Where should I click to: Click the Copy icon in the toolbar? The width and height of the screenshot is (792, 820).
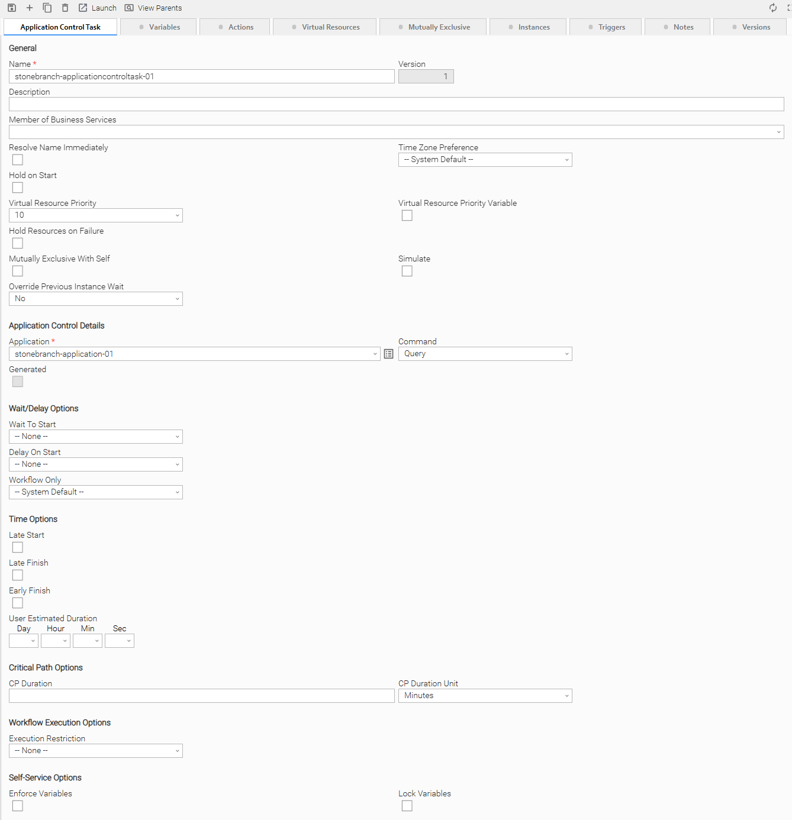coord(47,8)
